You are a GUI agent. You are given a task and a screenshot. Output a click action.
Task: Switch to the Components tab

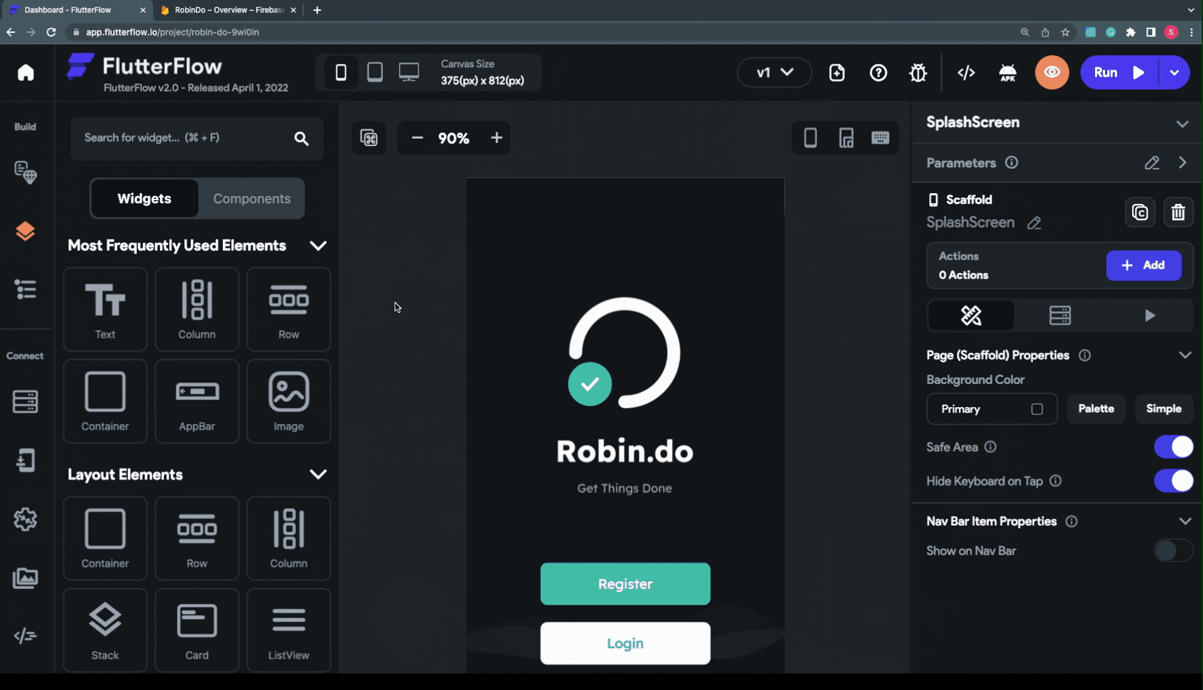tap(252, 198)
